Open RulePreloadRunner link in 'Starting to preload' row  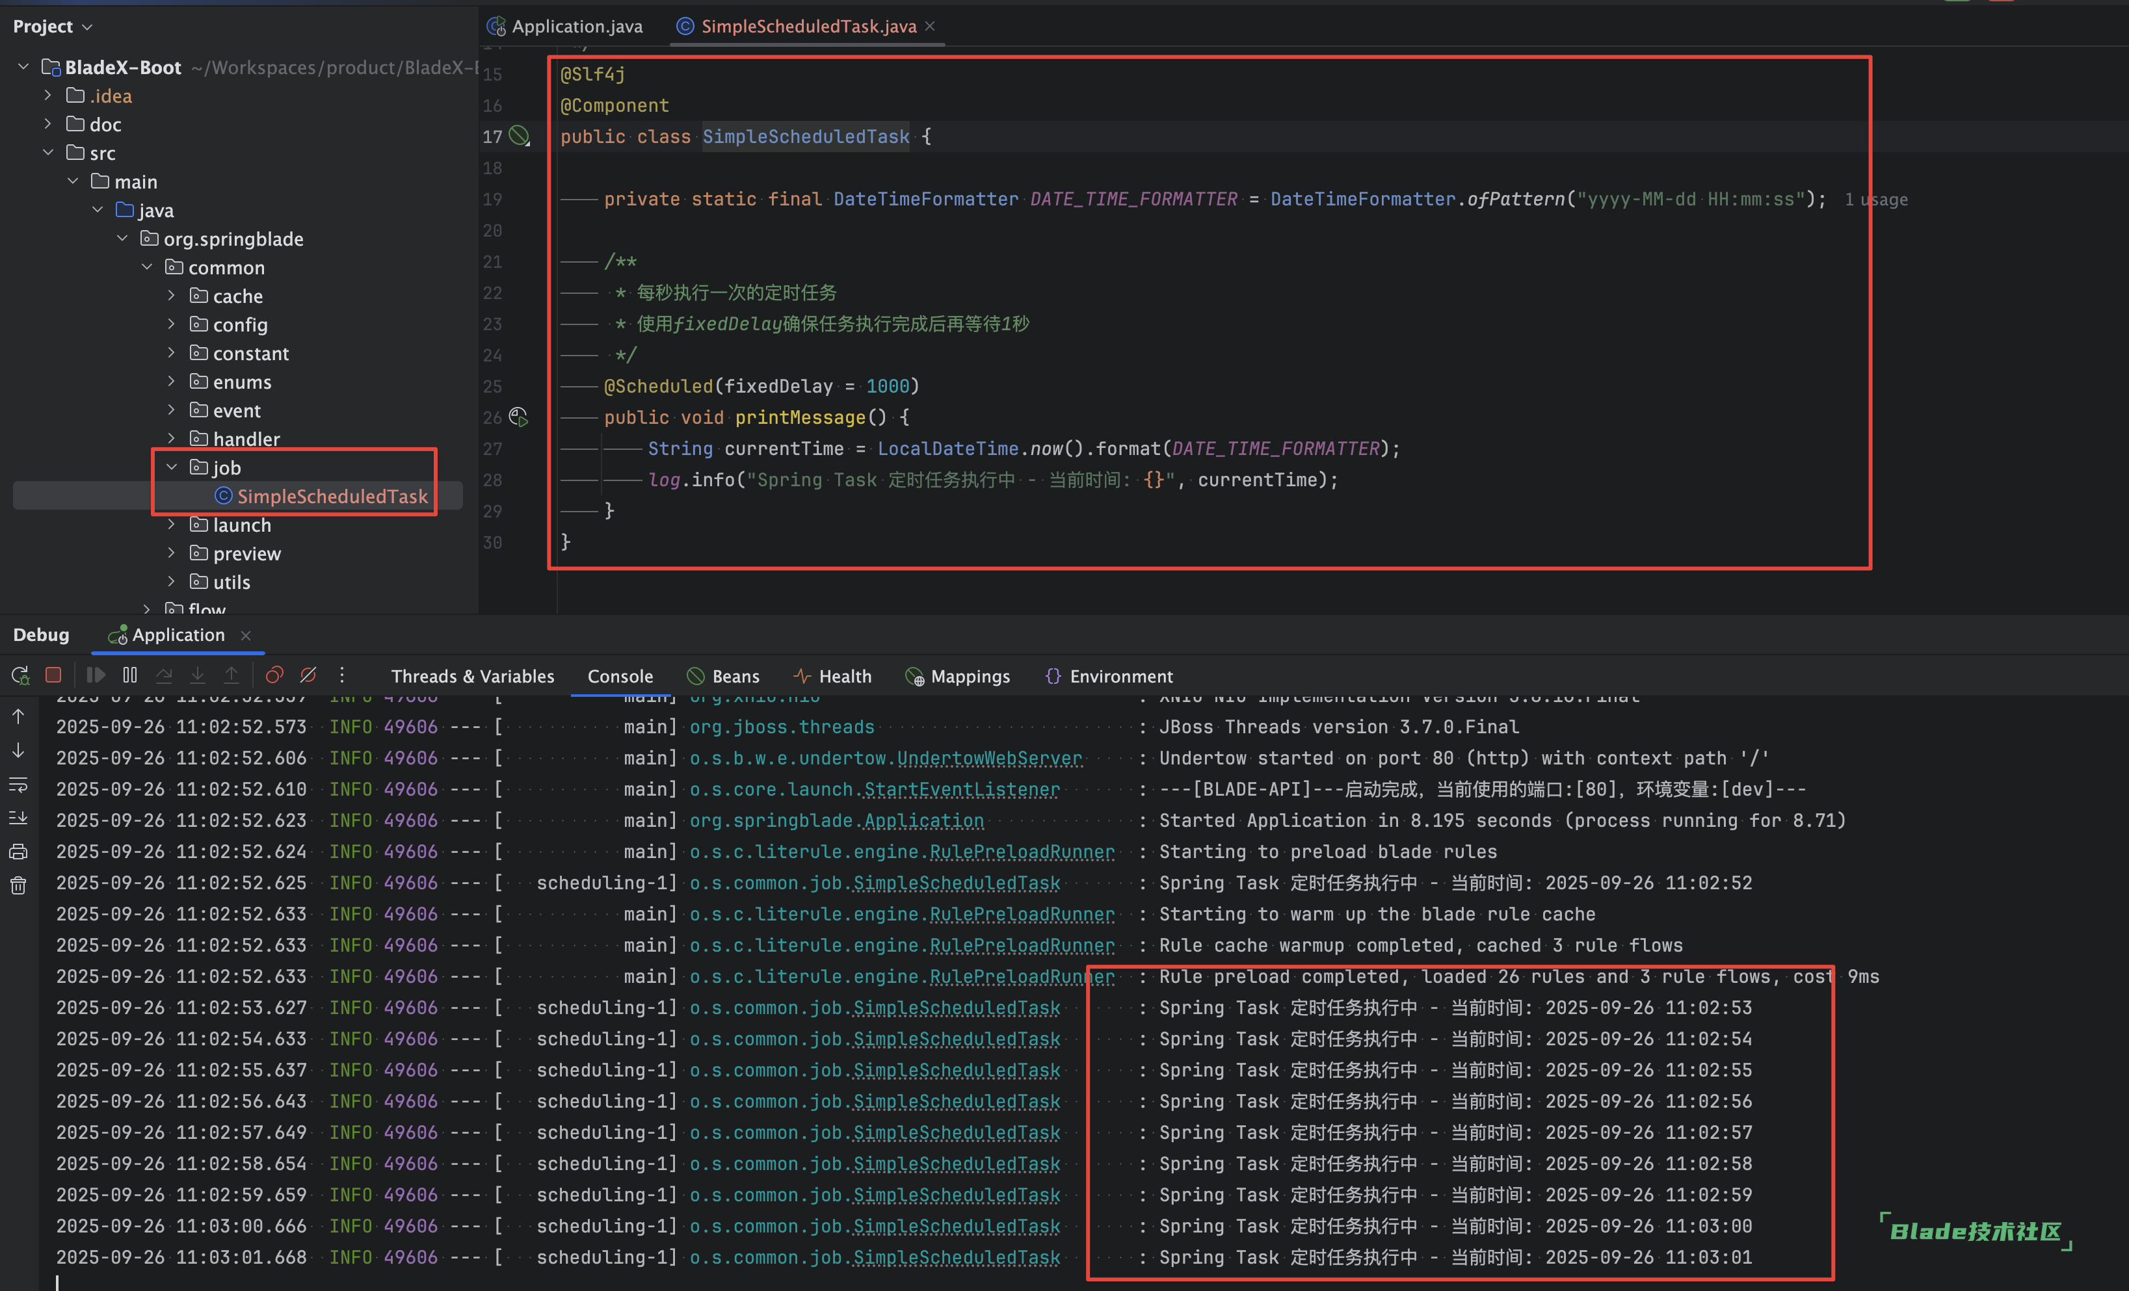(x=1022, y=852)
